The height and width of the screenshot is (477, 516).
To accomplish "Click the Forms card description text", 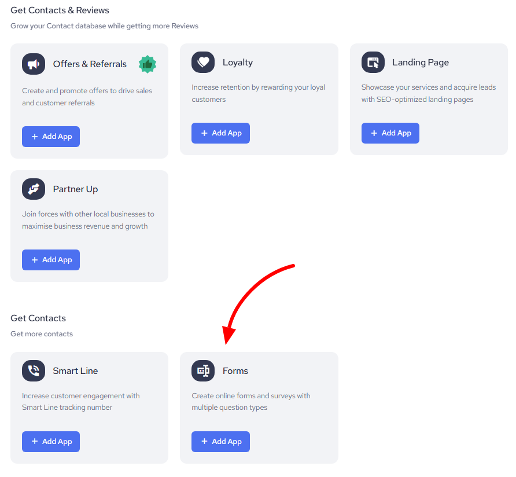I will click(x=251, y=402).
